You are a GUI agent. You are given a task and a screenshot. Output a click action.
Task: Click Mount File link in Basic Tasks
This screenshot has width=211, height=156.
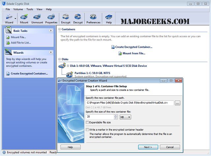[x=18, y=37]
